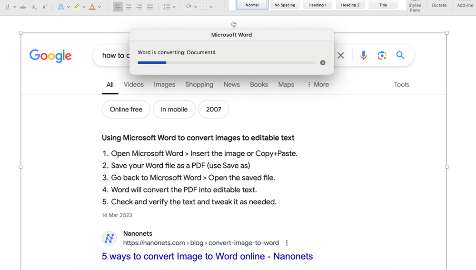
Task: Toggle underline formatting
Action: tap(7, 7)
